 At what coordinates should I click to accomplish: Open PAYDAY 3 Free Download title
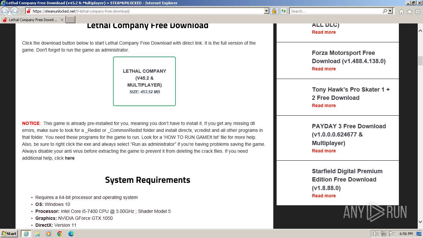349,135
